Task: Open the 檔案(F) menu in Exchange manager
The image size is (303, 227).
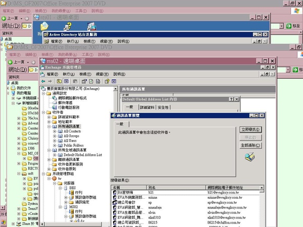Action: (x=53, y=74)
